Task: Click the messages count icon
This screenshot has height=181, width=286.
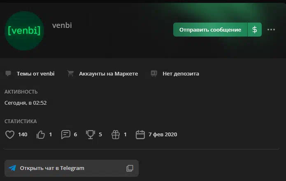Action: coord(66,135)
